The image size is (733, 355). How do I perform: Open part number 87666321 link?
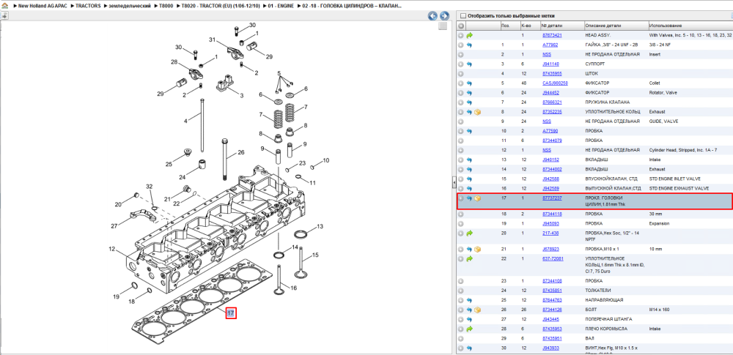552,102
